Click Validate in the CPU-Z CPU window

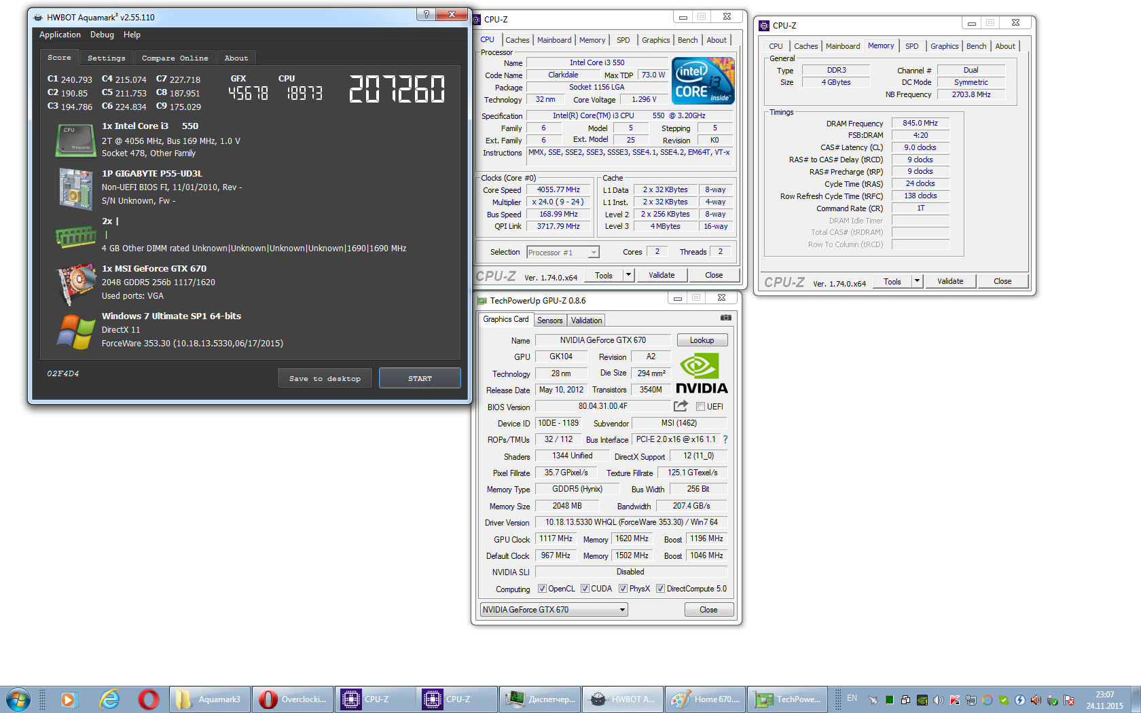662,275
